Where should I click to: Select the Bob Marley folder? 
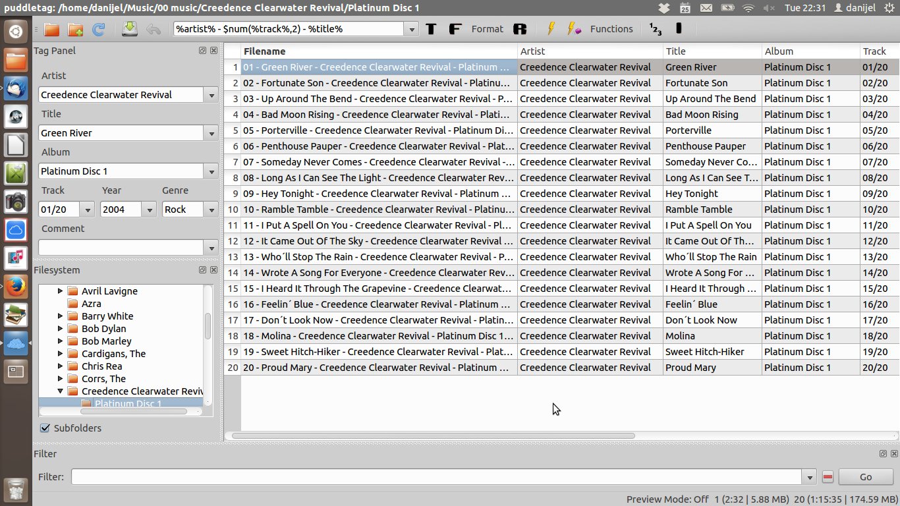(x=106, y=341)
